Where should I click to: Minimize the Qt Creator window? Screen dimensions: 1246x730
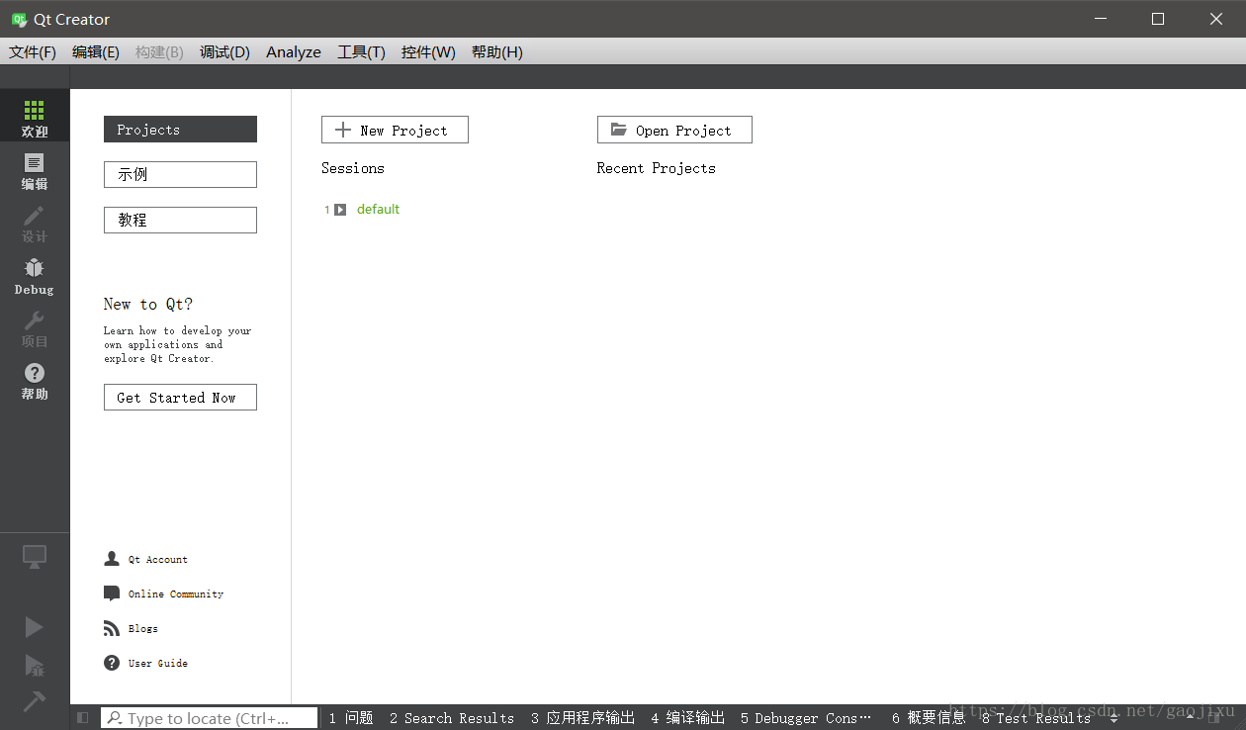click(x=1100, y=19)
